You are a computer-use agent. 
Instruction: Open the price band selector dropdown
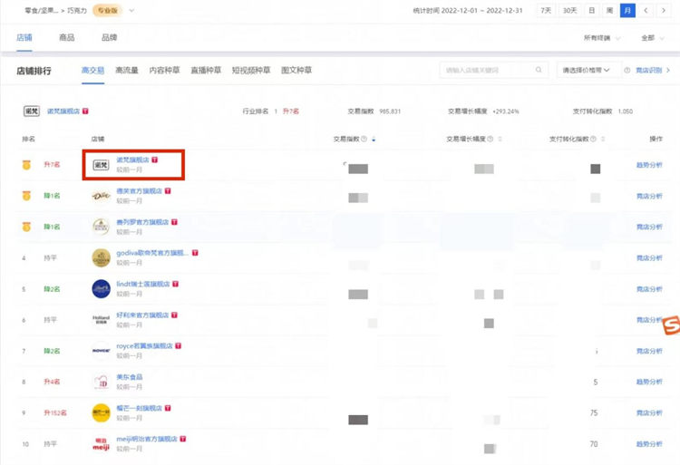click(x=590, y=70)
